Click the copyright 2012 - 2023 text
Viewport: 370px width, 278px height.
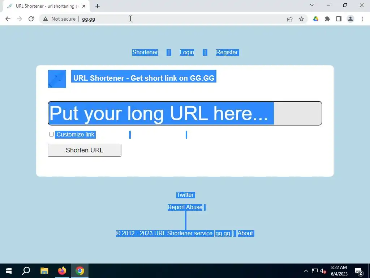[164, 233]
